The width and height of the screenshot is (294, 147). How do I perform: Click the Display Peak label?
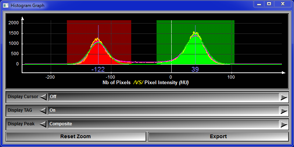[x=21, y=124]
